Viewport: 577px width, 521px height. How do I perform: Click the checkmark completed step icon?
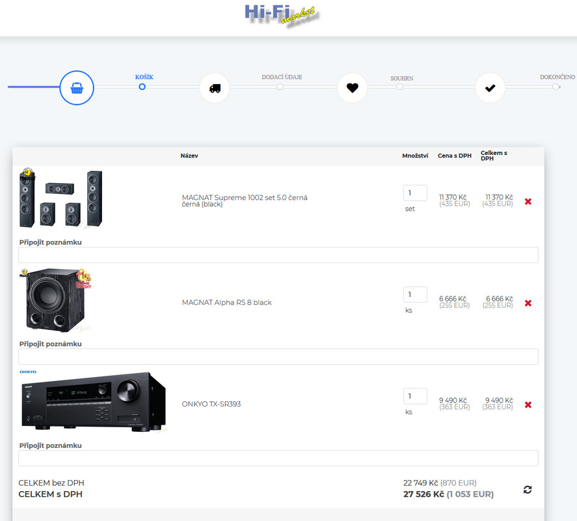tap(490, 88)
